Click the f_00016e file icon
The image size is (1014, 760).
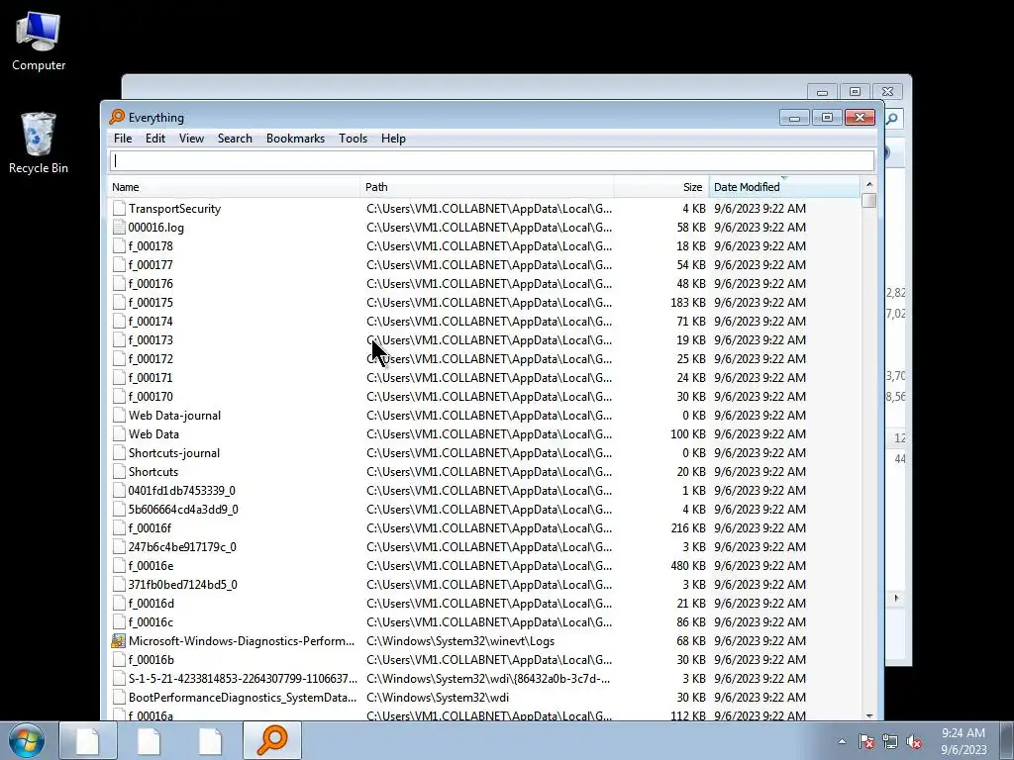coord(119,565)
